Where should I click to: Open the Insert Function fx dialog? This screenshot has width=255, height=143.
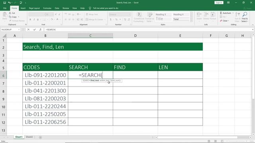pos(40,29)
